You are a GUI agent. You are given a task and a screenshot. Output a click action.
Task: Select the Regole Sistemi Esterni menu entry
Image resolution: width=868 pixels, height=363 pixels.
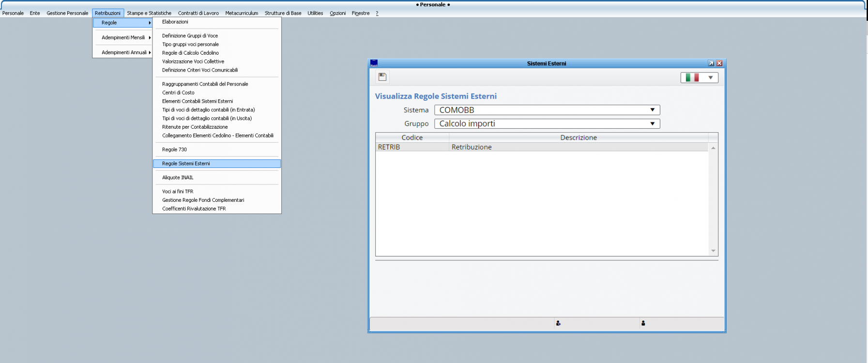pyautogui.click(x=186, y=164)
